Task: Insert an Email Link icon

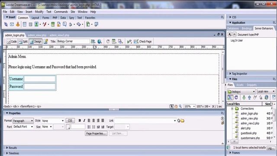Action: coord(12,24)
